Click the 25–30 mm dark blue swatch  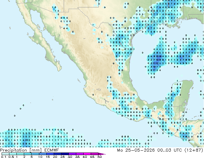click(x=65, y=154)
